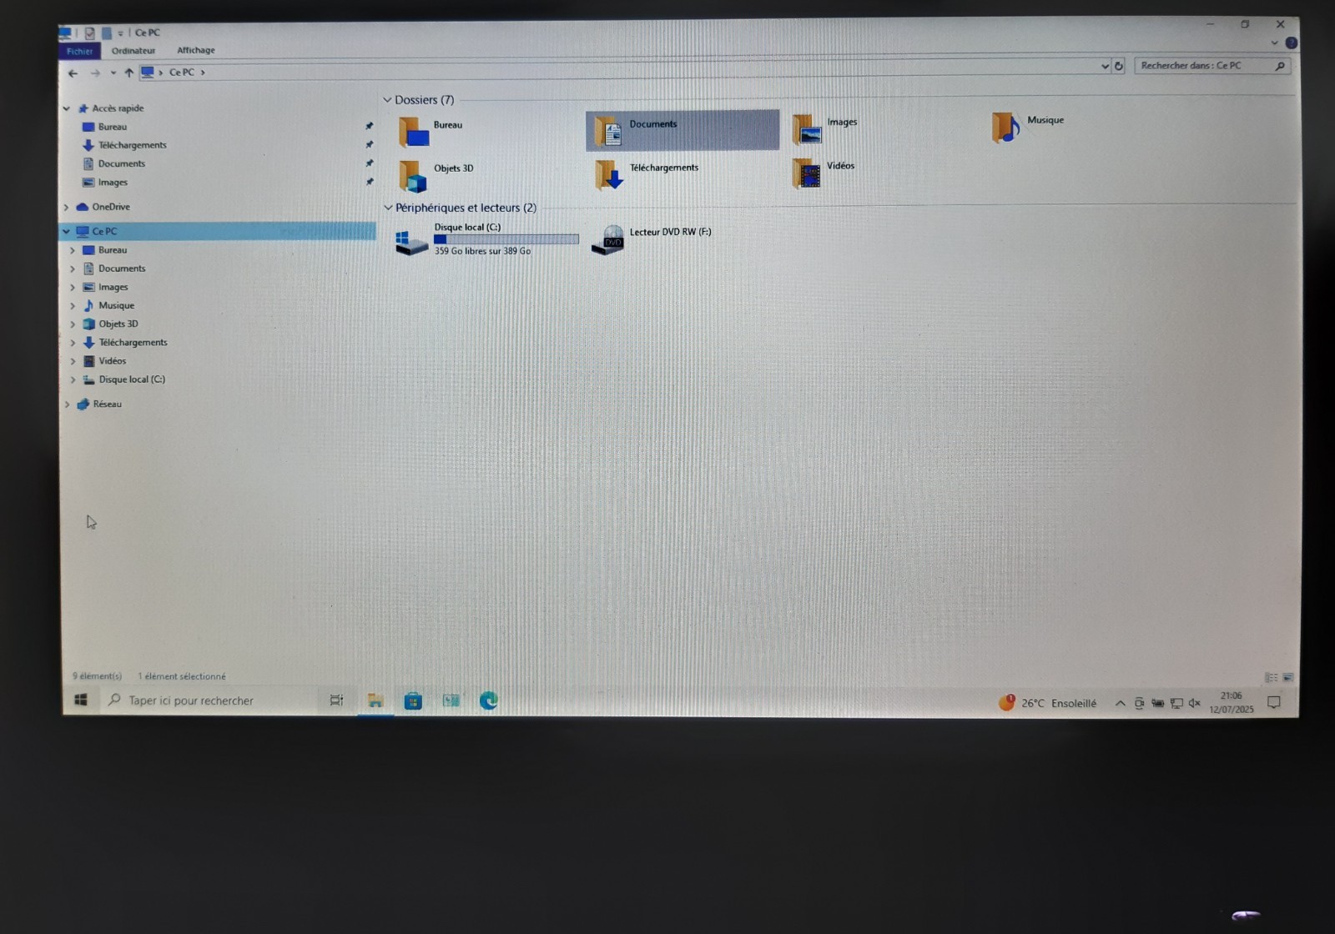The height and width of the screenshot is (934, 1335).
Task: Open the network tray icon
Action: [1176, 704]
